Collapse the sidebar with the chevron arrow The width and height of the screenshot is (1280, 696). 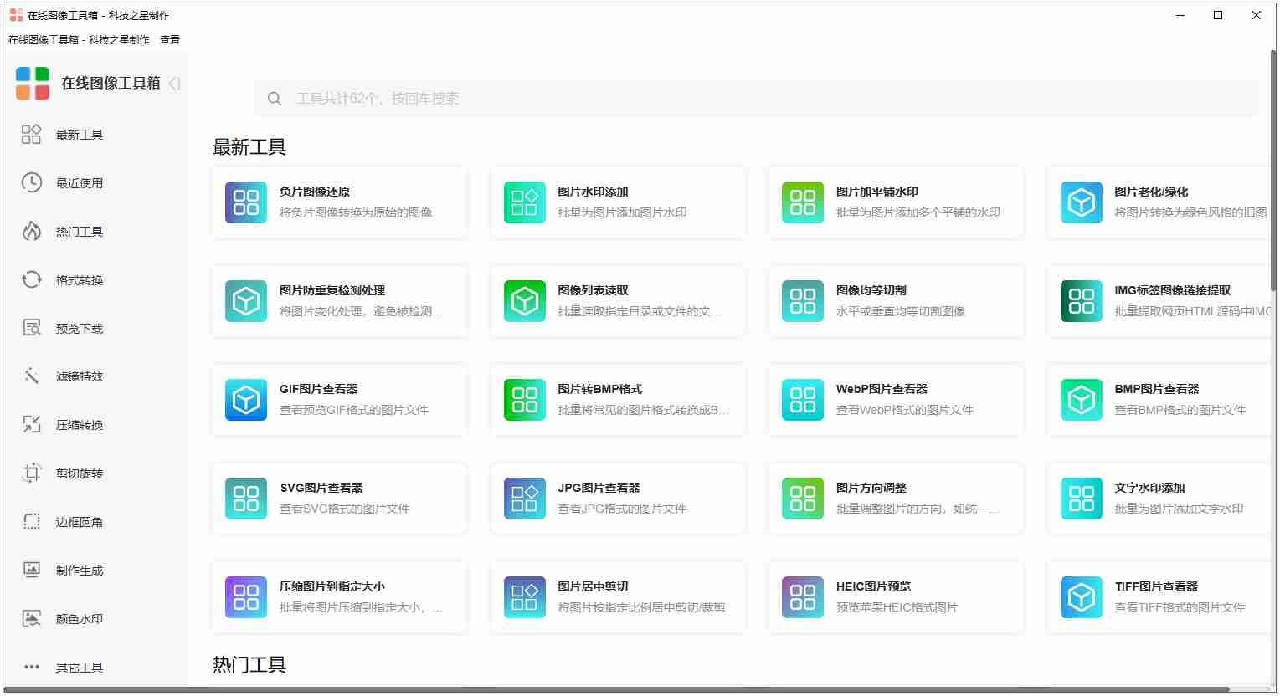point(173,84)
